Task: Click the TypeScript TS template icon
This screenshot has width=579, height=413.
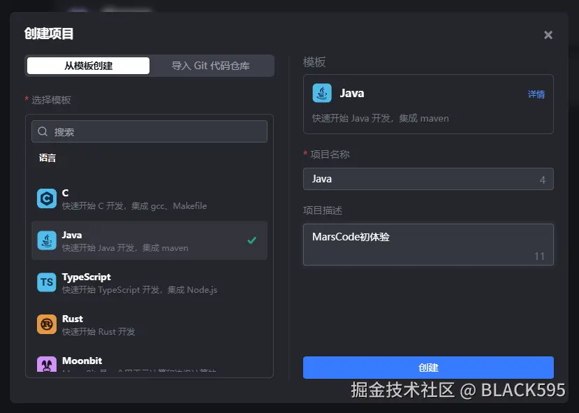Action: tap(47, 282)
